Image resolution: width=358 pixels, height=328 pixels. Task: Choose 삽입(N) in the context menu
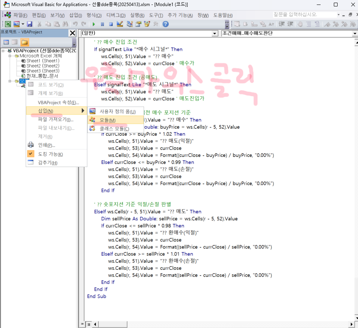pyautogui.click(x=56, y=111)
